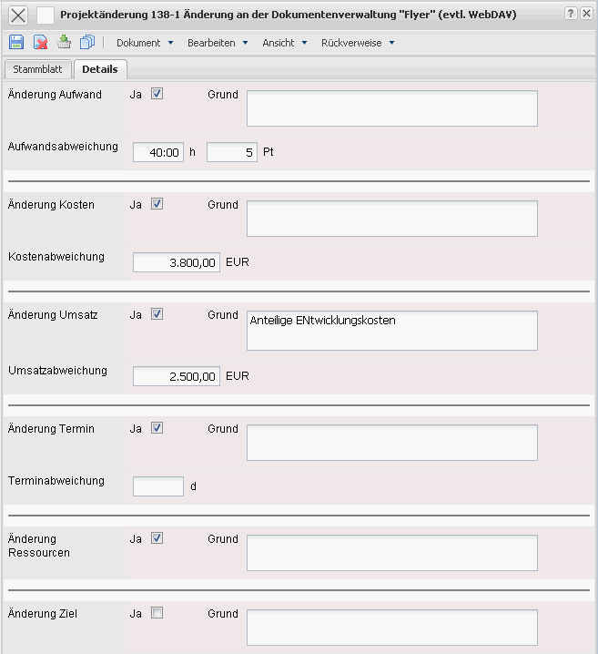The width and height of the screenshot is (598, 654).
Task: Expand the Bearbeiten dropdown menu
Action: coord(217,43)
